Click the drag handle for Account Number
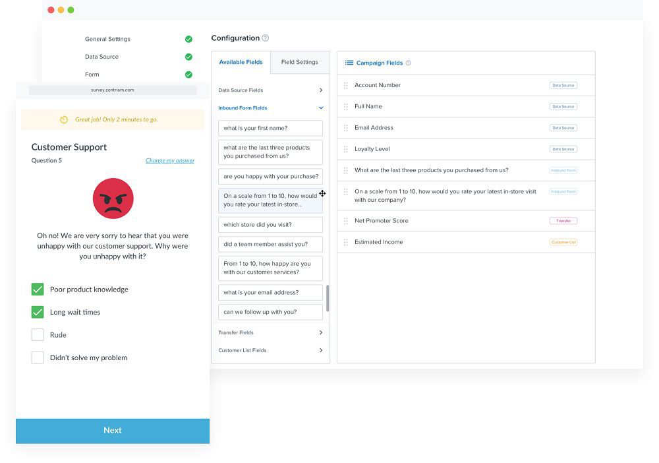 346,85
